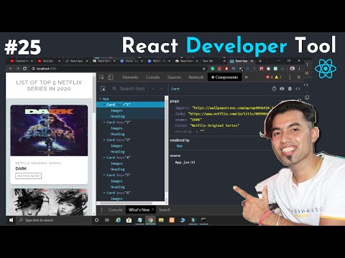Click the DARK series poster image
Viewport: 345px width, 258px height.
(x=49, y=130)
